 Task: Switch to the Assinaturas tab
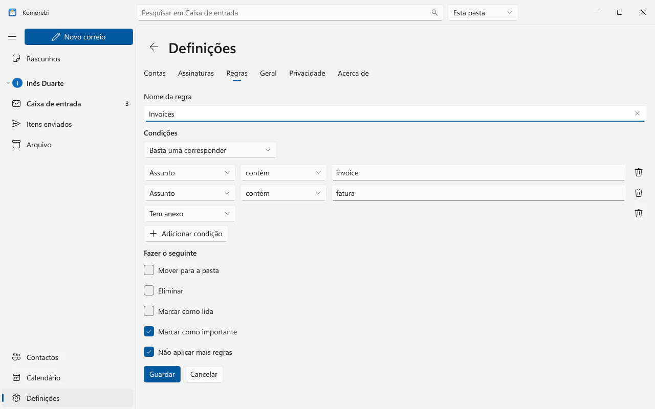(196, 73)
